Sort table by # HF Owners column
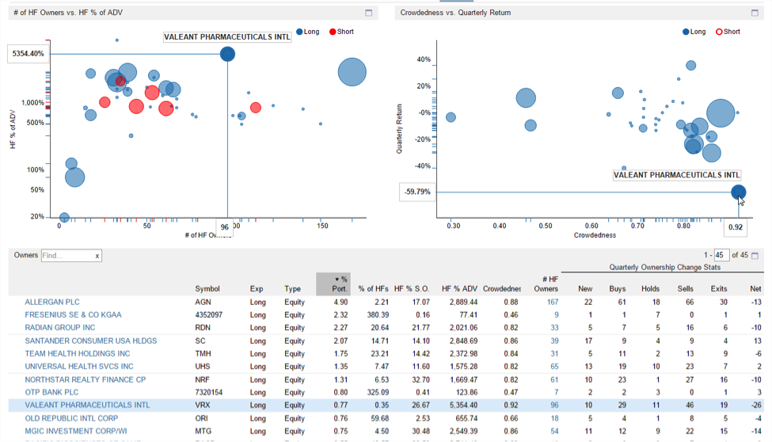The height and width of the screenshot is (442, 772). 546,284
